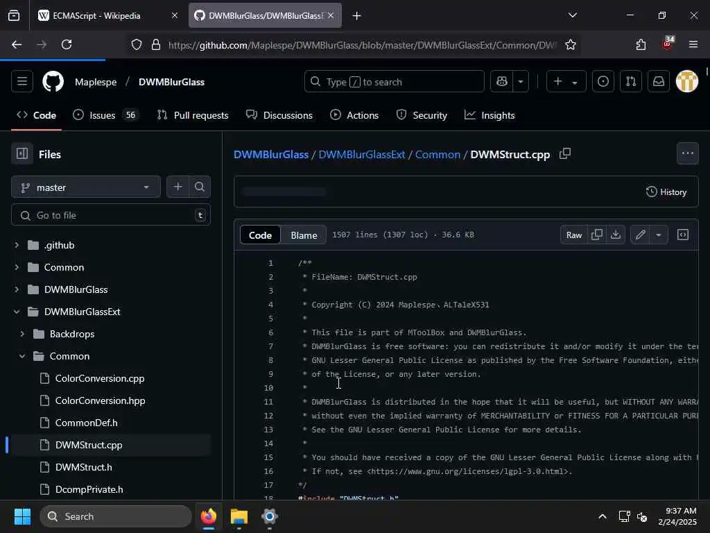Open ColorConversion.hpp file
This screenshot has height=533, width=710.
click(100, 400)
